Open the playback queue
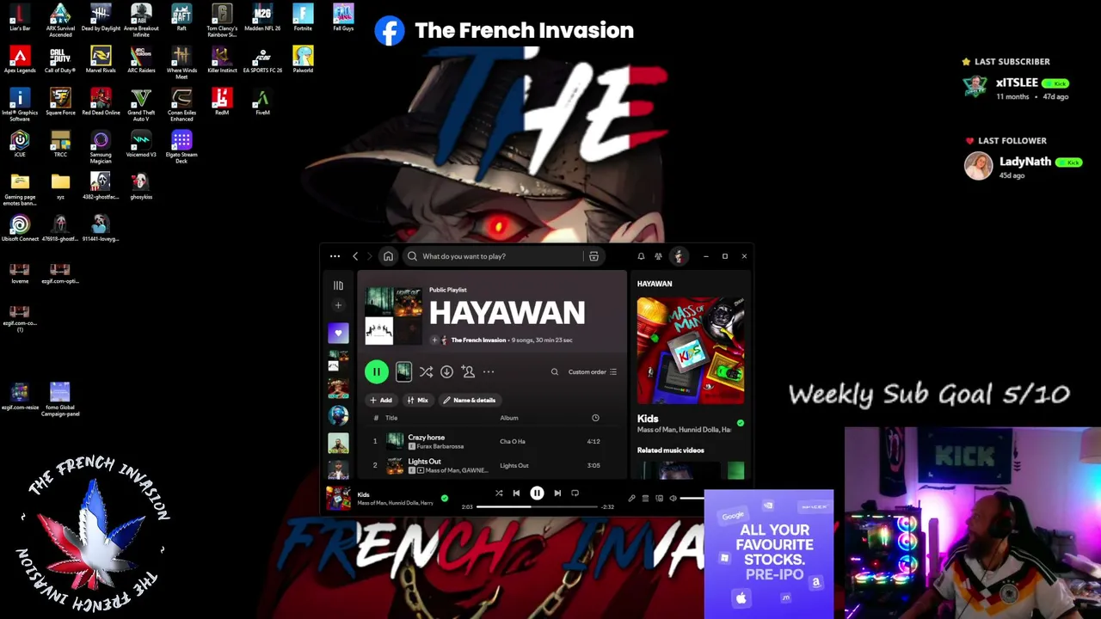The width and height of the screenshot is (1101, 619). pos(645,499)
